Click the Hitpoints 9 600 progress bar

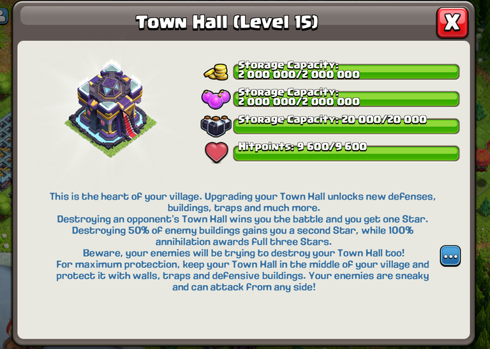(x=346, y=152)
